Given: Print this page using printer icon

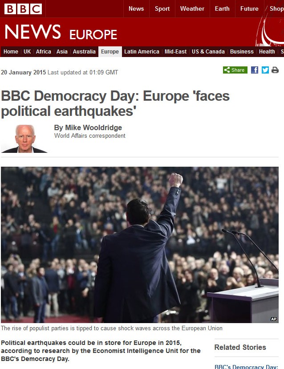Looking at the screenshot, I should tap(275, 70).
